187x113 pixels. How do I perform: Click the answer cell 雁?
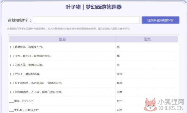pos(118,56)
